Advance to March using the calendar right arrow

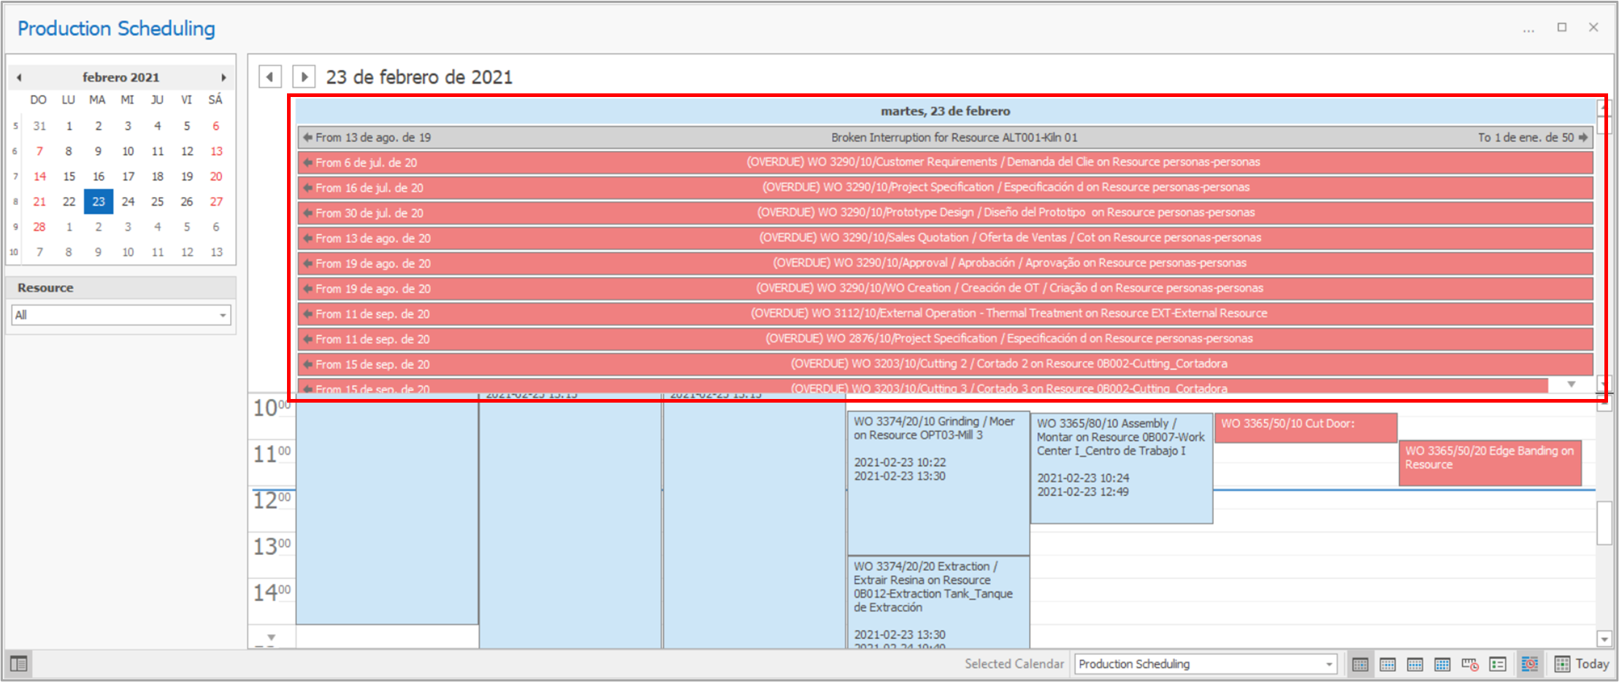pyautogui.click(x=224, y=77)
